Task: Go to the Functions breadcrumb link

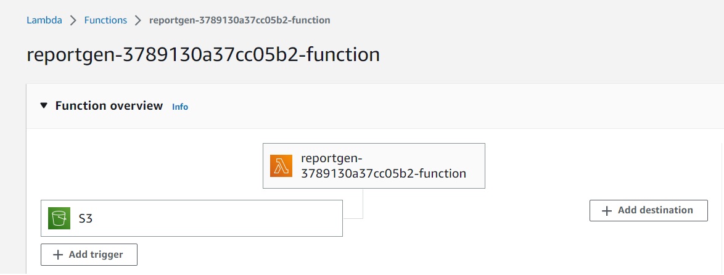Action: coord(105,20)
